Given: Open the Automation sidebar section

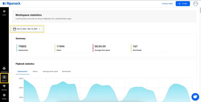Looking at the screenshot, I should 4,70.
